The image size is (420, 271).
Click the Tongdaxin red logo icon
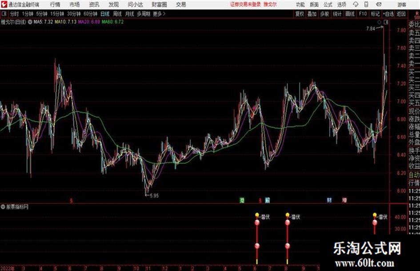click(x=4, y=4)
